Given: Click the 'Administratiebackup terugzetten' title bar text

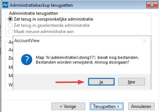Looking at the screenshot, I should tap(41, 5).
